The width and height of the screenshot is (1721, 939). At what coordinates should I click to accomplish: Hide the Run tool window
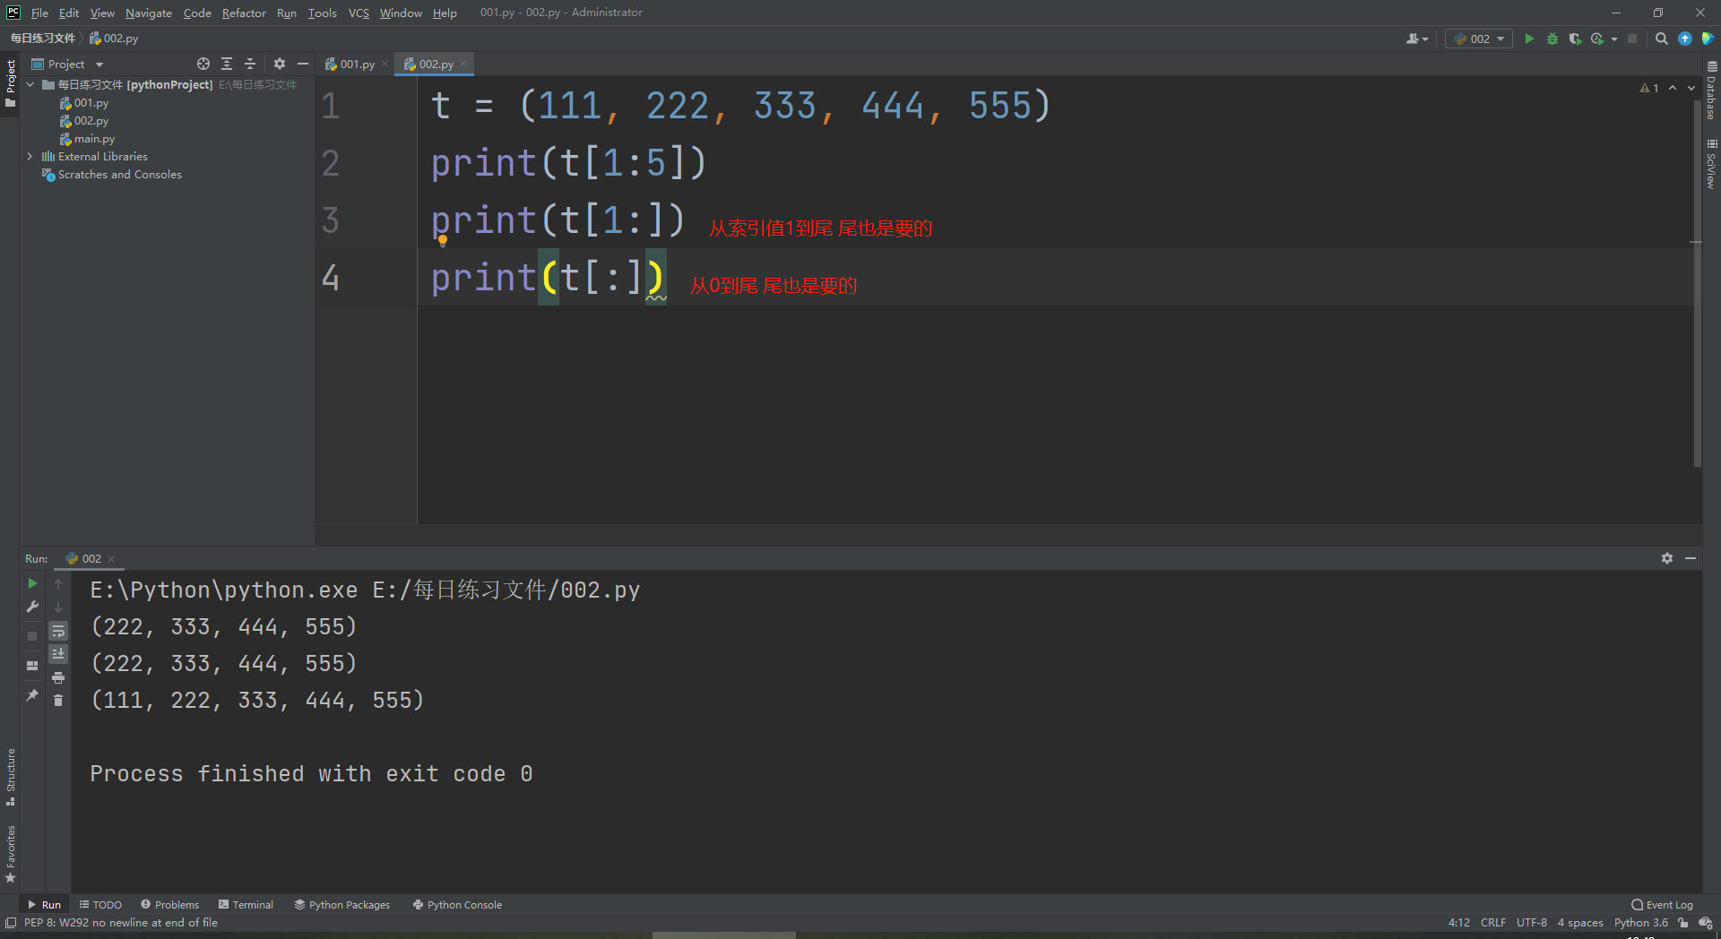point(1691,558)
